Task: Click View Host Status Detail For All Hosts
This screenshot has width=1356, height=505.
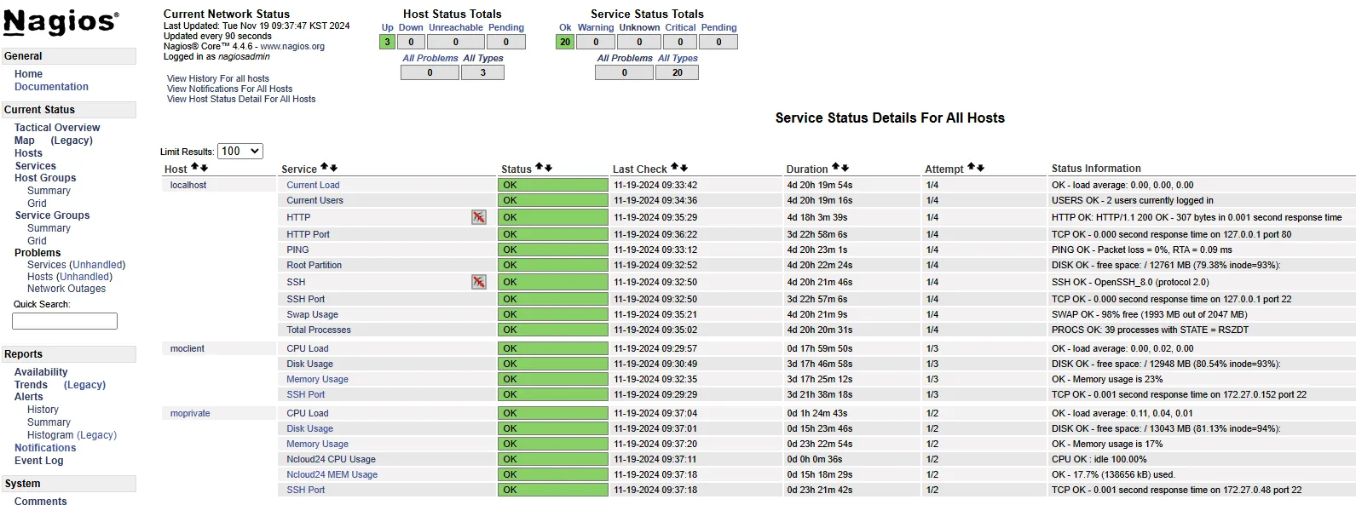Action: [x=241, y=99]
